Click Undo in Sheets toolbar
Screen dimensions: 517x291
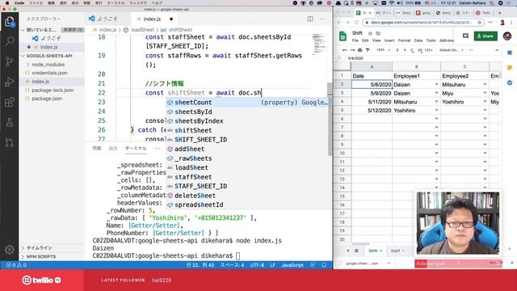coord(345,50)
